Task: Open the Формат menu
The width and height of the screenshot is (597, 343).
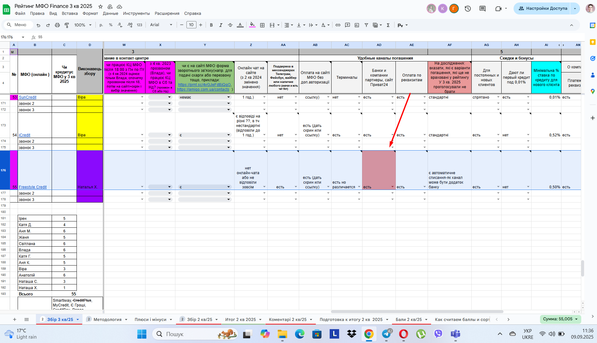Action: click(x=90, y=14)
